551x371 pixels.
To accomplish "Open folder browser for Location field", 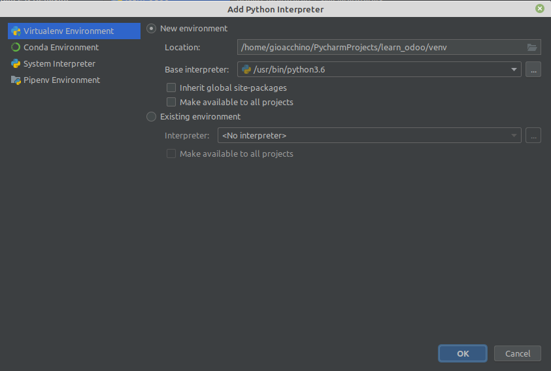I will pyautogui.click(x=532, y=48).
